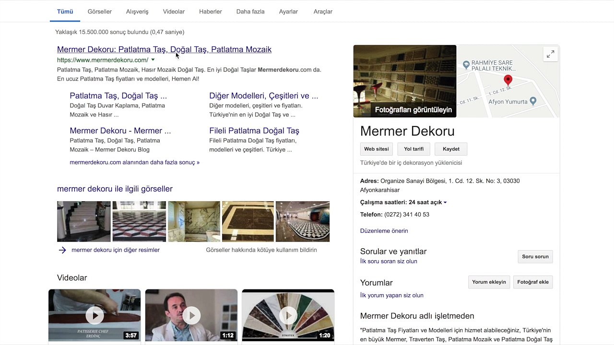This screenshot has height=345, width=614.
Task: Play the Patisserie Chef Erdinç video
Action: tap(94, 315)
